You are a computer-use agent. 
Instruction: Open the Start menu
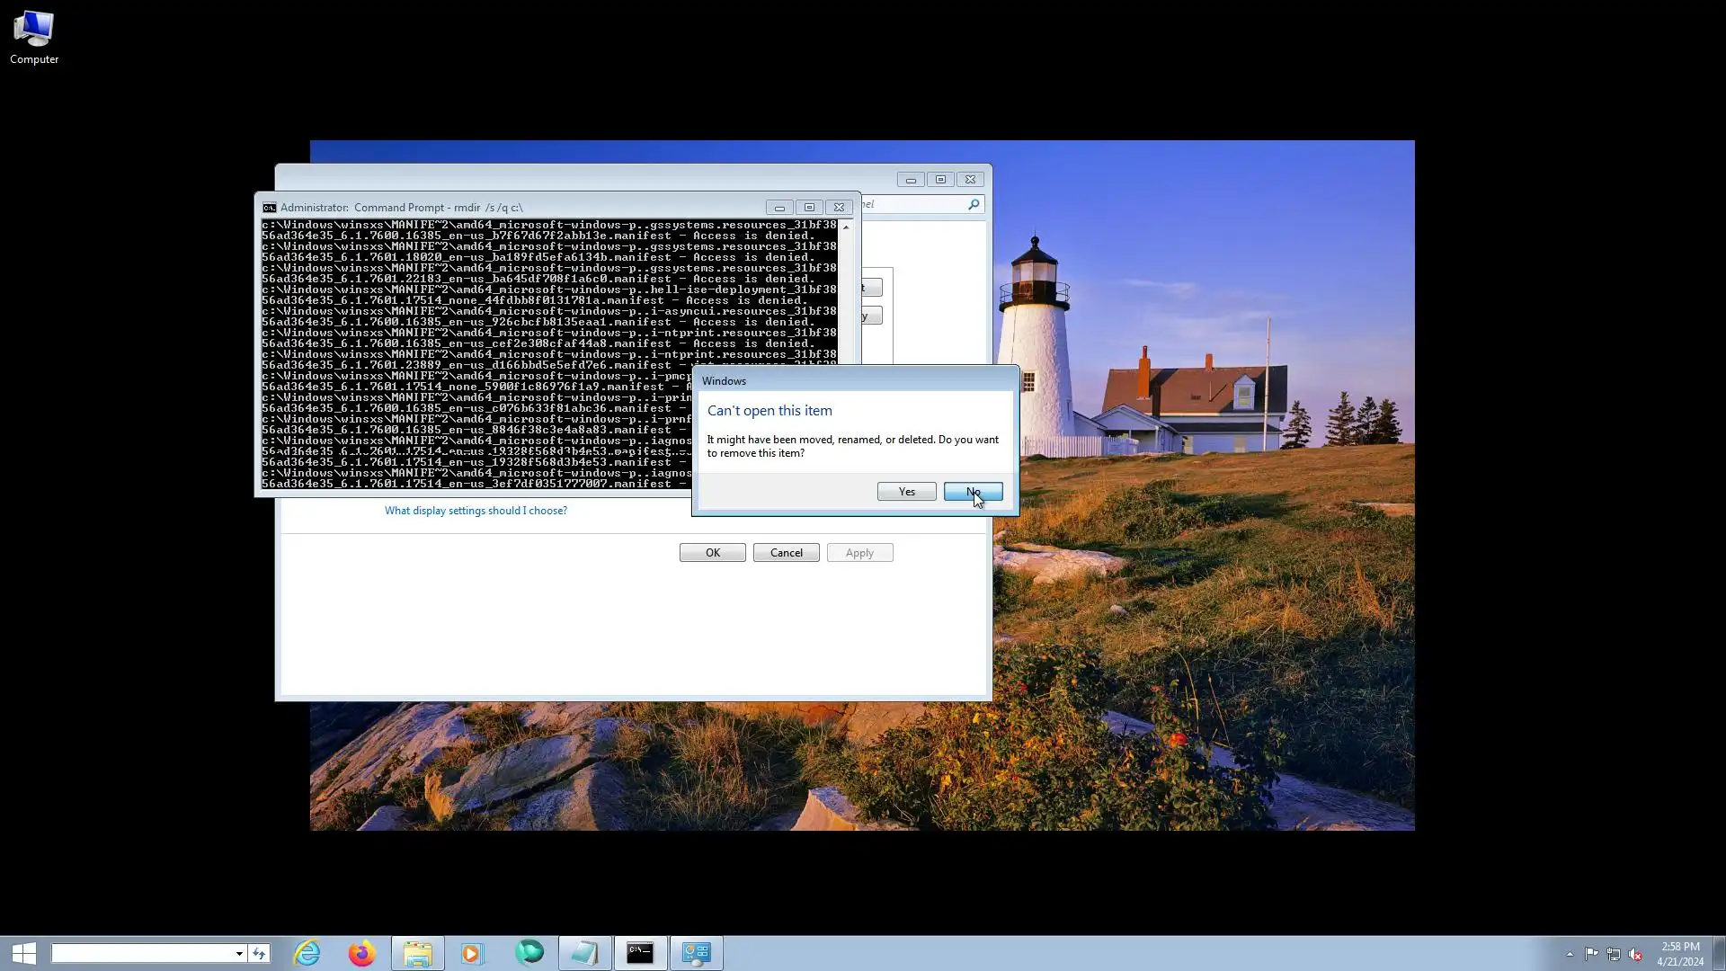[24, 953]
